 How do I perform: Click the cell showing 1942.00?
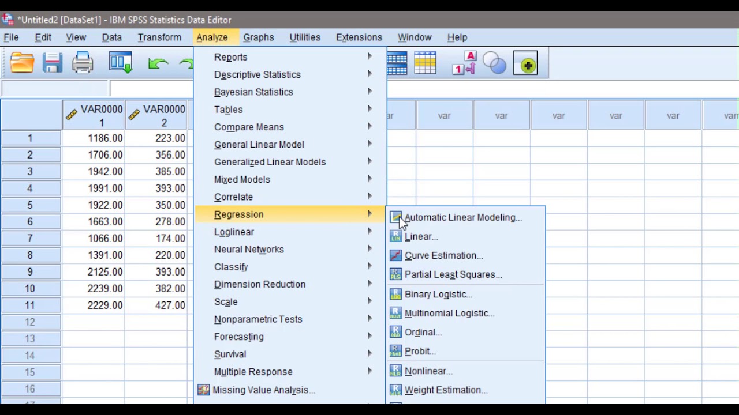pyautogui.click(x=93, y=172)
